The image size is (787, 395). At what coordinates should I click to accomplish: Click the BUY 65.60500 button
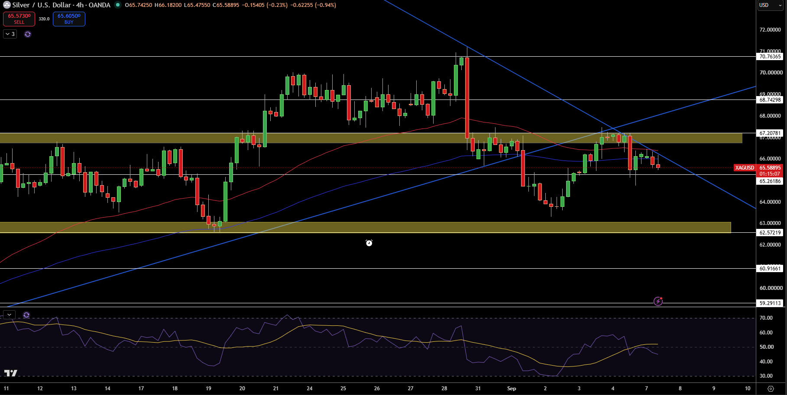tap(69, 19)
